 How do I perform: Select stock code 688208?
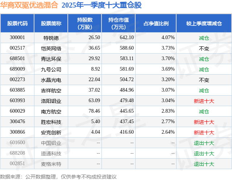pos(17,153)
